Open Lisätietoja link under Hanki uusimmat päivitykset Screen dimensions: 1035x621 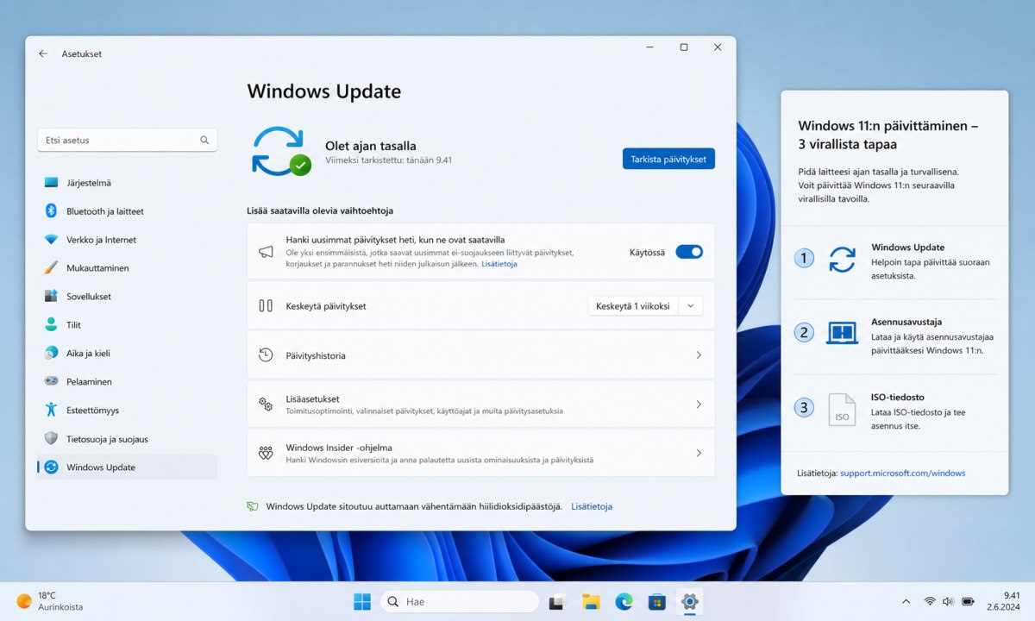pos(499,264)
